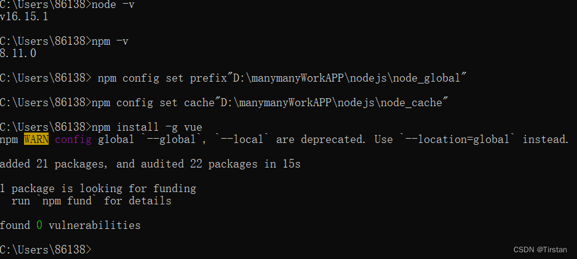
Task: Click the "npm config set cache" command
Action: tap(151, 103)
